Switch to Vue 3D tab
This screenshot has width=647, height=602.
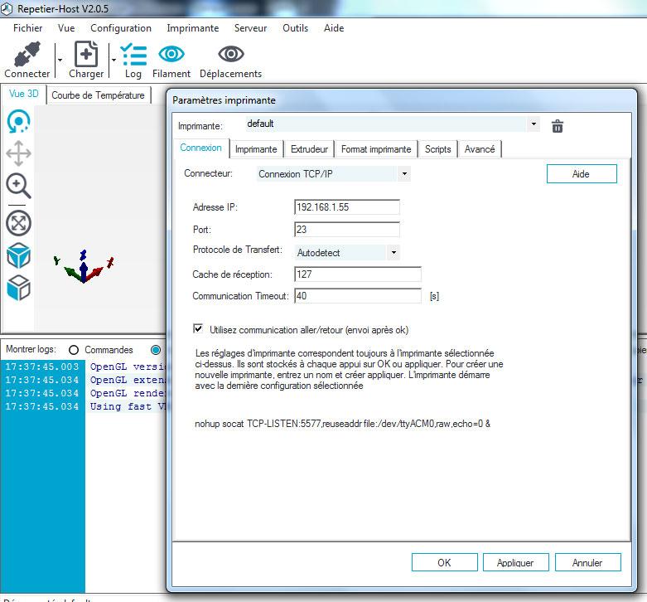pyautogui.click(x=23, y=94)
